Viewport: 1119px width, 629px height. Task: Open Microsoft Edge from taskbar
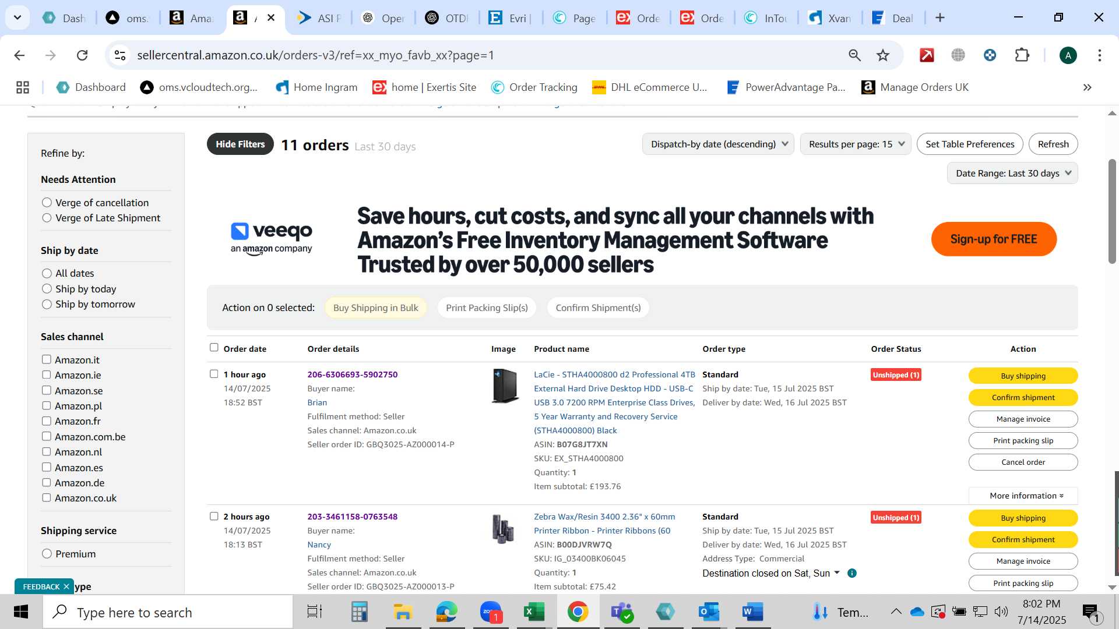point(446,612)
